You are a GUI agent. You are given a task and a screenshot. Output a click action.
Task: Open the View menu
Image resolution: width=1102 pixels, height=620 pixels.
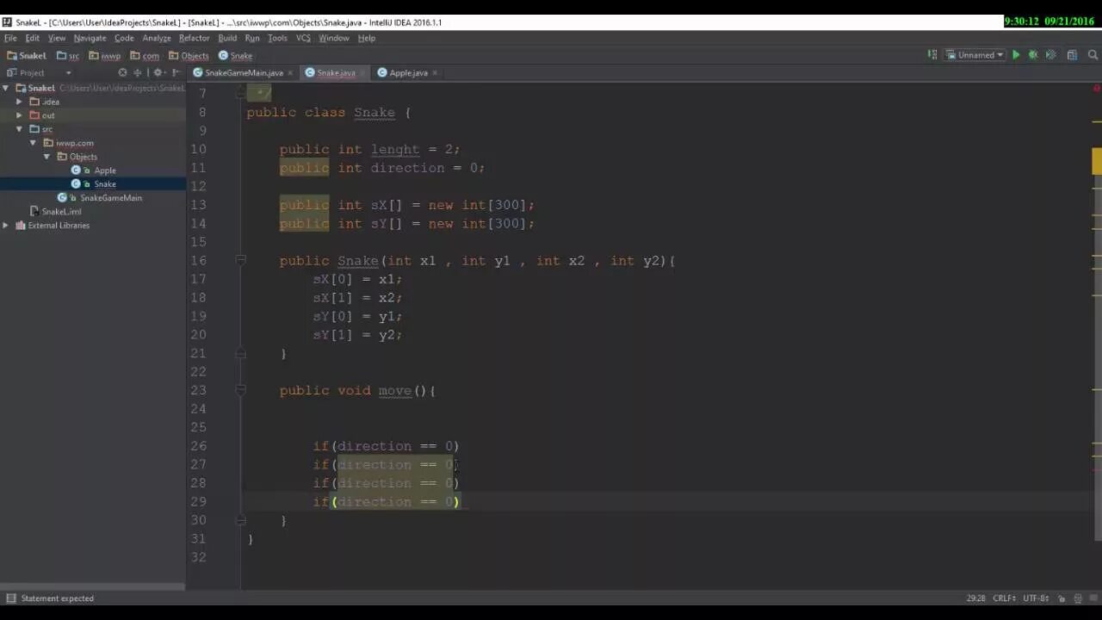(57, 38)
